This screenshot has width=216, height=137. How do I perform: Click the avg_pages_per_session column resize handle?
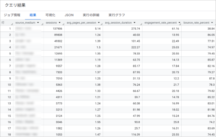(x=101, y=24)
